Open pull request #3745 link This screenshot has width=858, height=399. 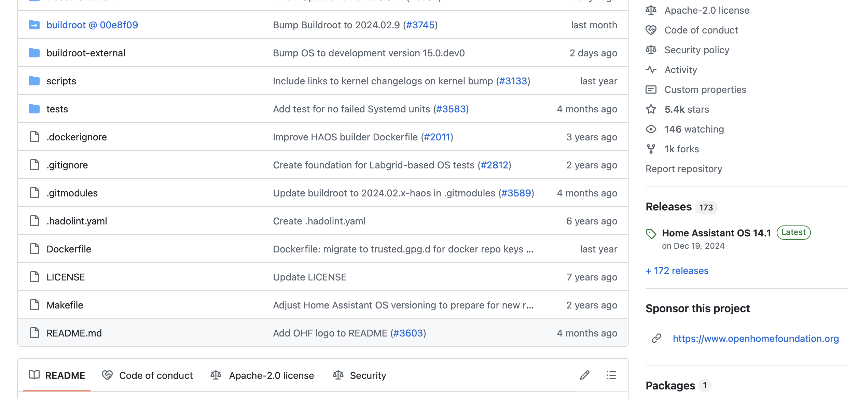pos(420,25)
